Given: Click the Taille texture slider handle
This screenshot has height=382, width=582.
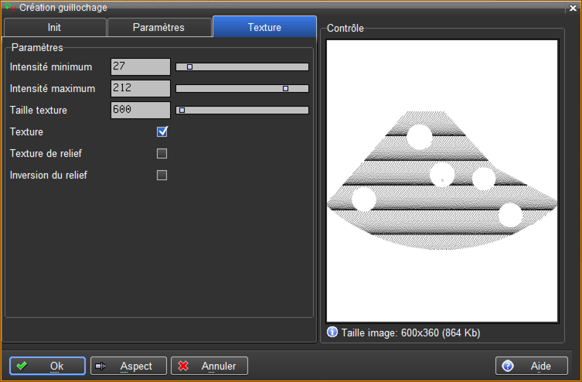Looking at the screenshot, I should coord(182,110).
